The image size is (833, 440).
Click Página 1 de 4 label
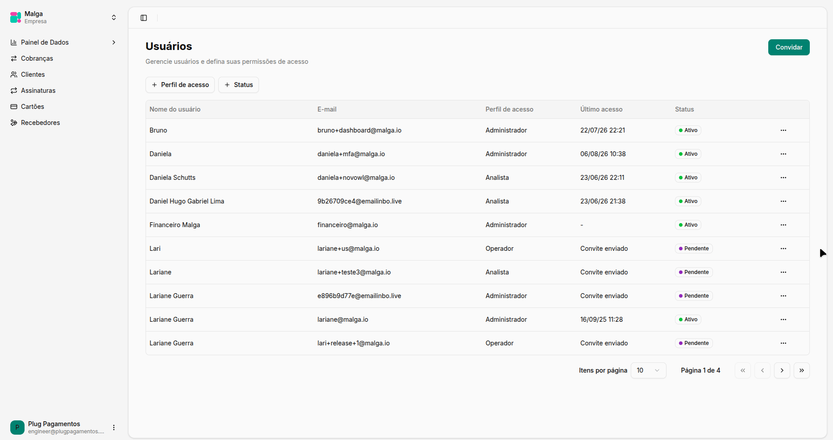coord(700,370)
